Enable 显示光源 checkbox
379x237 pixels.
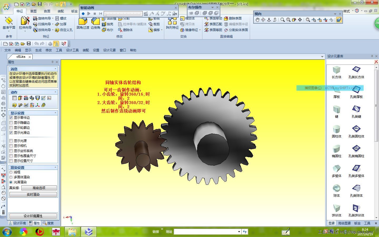(11, 141)
